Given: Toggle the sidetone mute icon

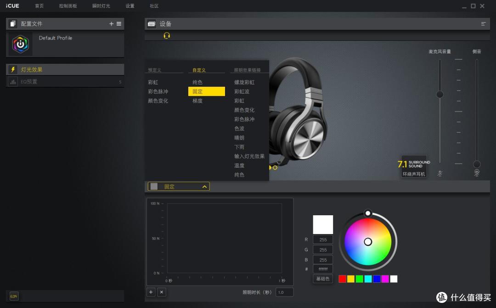Looking at the screenshot, I should [x=477, y=173].
